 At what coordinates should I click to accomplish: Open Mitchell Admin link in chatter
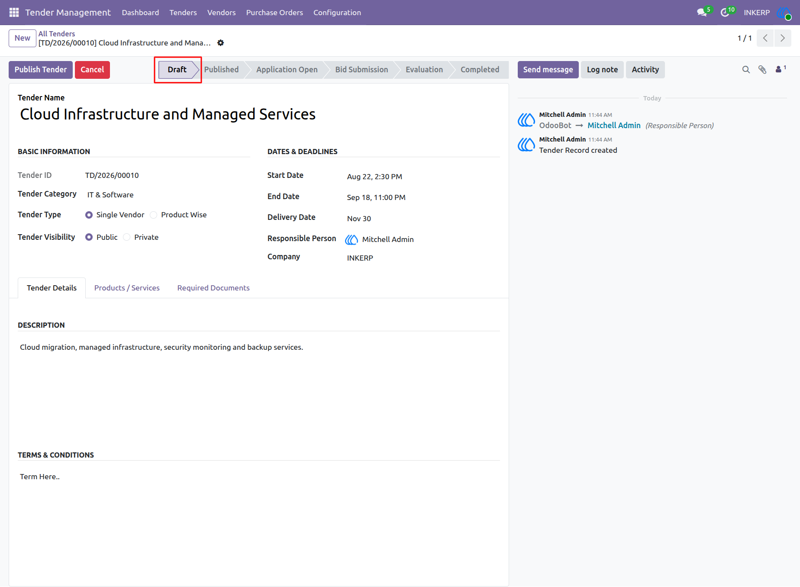(x=614, y=126)
